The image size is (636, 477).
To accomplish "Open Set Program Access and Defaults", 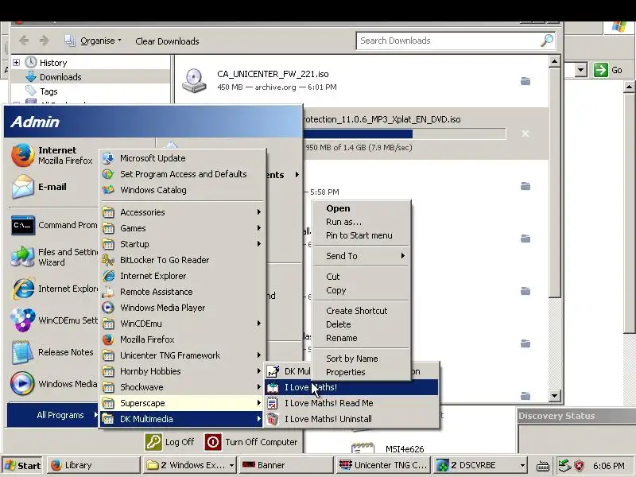I will click(x=183, y=174).
